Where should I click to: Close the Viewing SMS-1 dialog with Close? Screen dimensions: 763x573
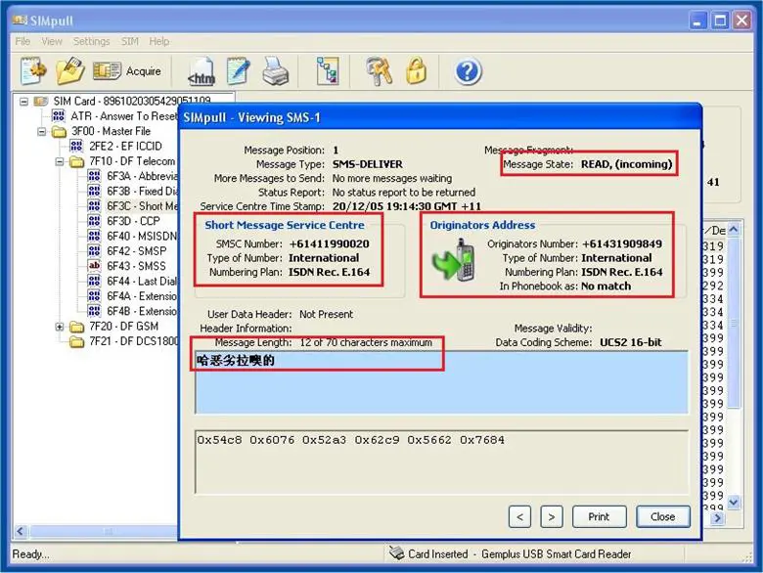pyautogui.click(x=662, y=516)
